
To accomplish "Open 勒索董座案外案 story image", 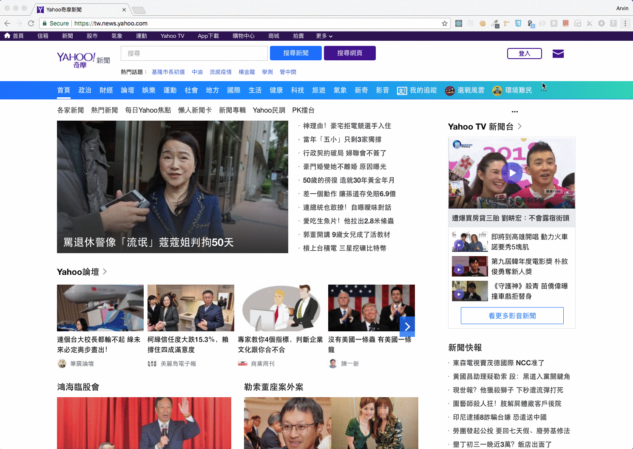I will click(x=331, y=423).
